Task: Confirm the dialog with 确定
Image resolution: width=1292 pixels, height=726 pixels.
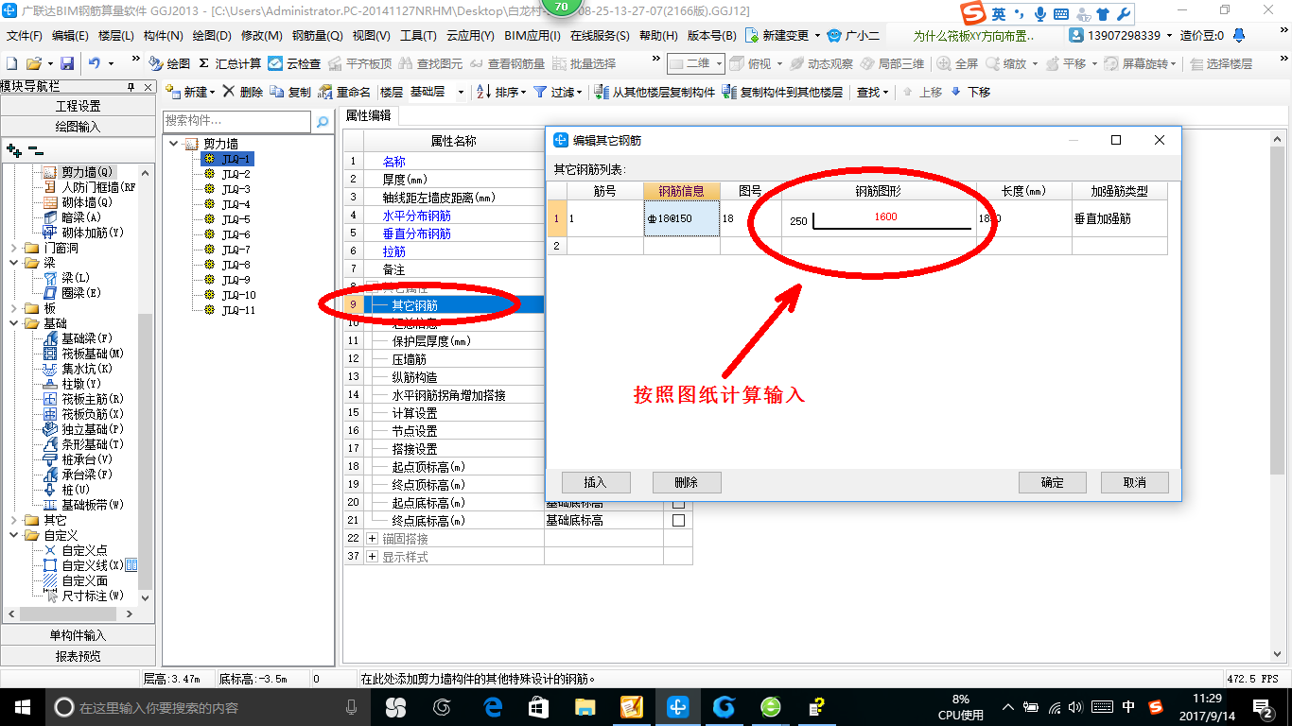Action: (1053, 482)
